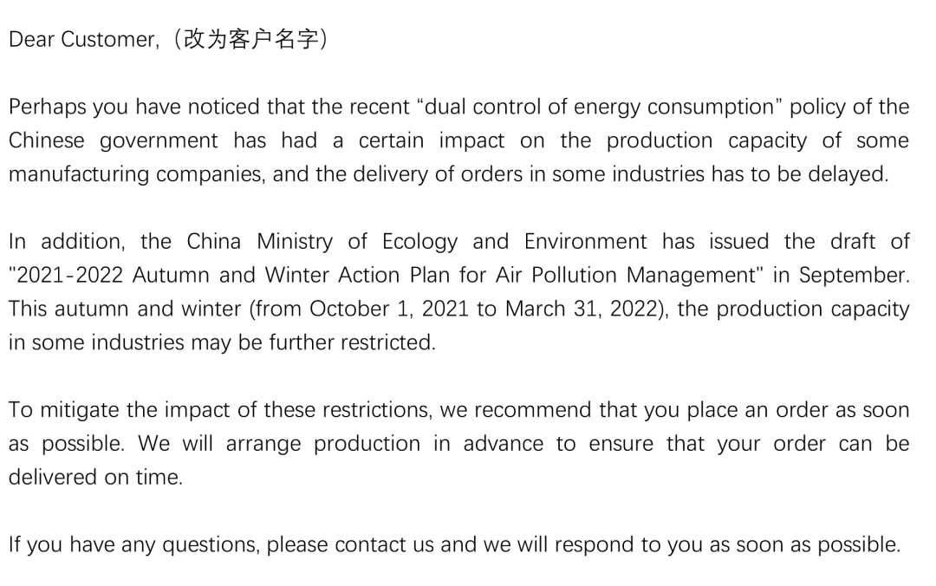Click the Chinese note 改为客户名字
Screen dimensions: 936x586
(x=250, y=39)
